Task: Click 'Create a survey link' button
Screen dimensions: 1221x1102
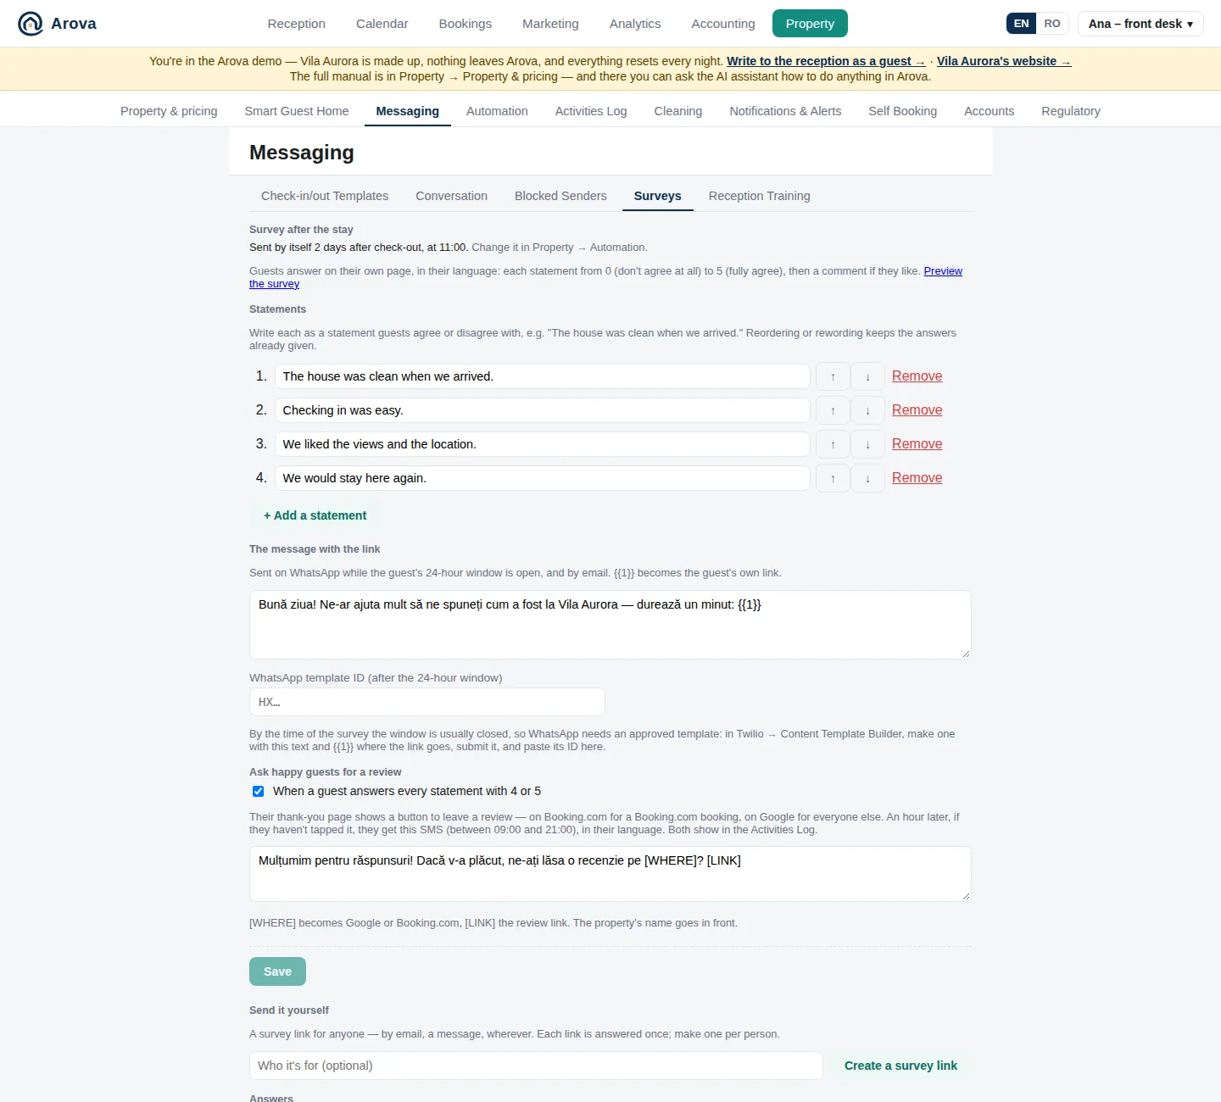Action: point(900,1066)
